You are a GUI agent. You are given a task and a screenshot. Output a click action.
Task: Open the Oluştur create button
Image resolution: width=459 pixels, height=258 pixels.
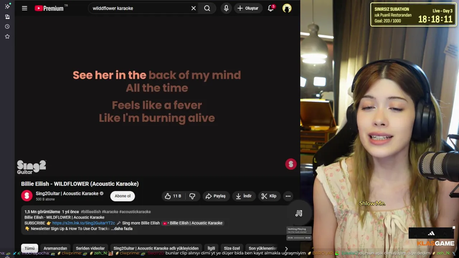[x=248, y=8]
